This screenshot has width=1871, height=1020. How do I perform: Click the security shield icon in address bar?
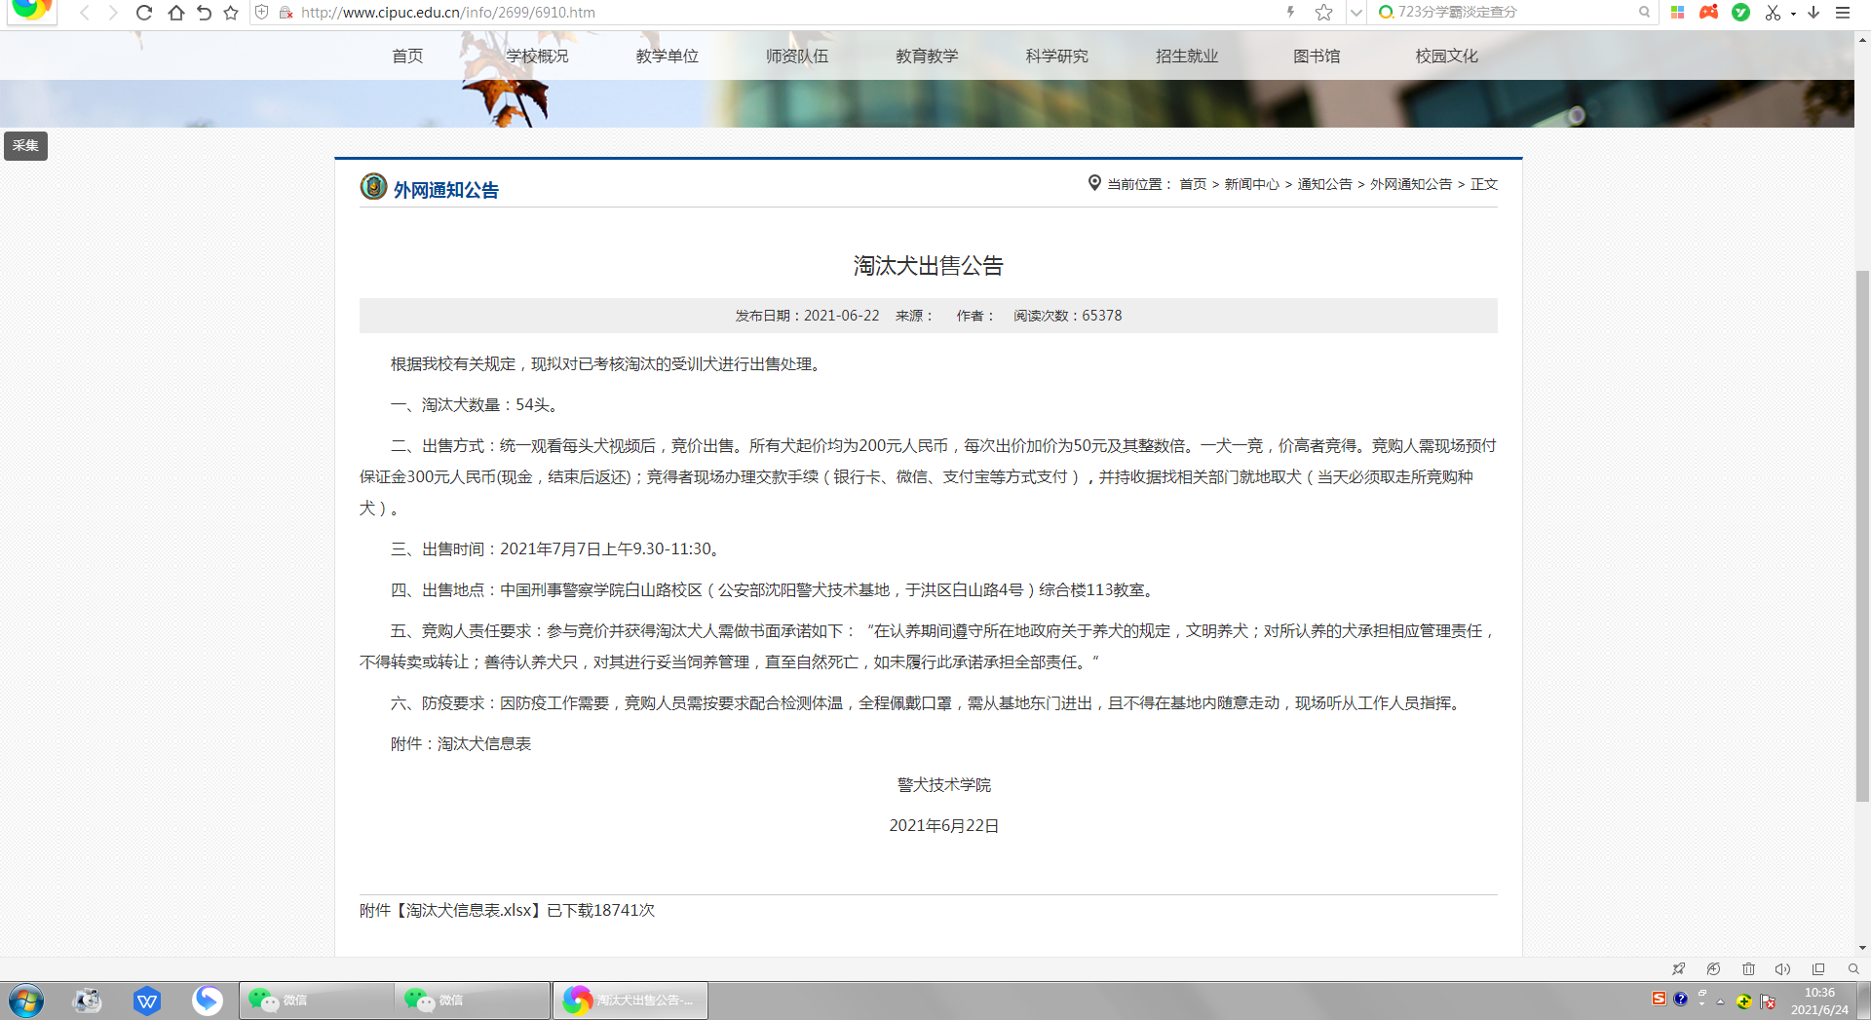[261, 13]
